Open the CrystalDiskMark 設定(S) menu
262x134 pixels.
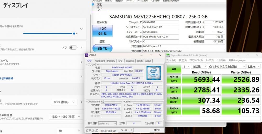[183, 60]
